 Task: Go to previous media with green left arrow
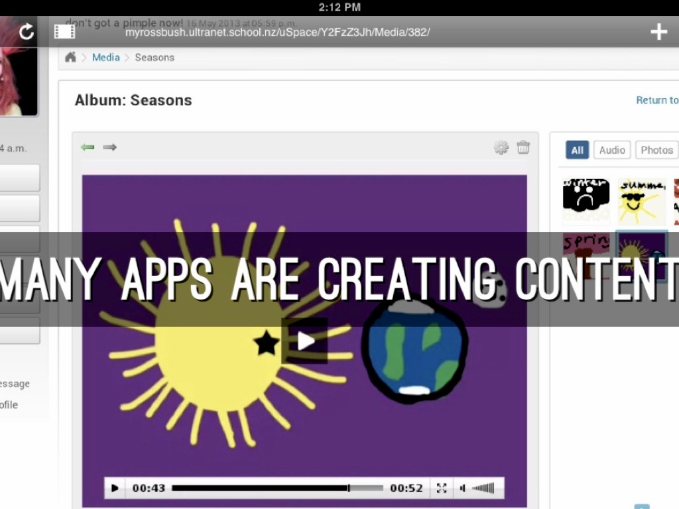tap(88, 147)
